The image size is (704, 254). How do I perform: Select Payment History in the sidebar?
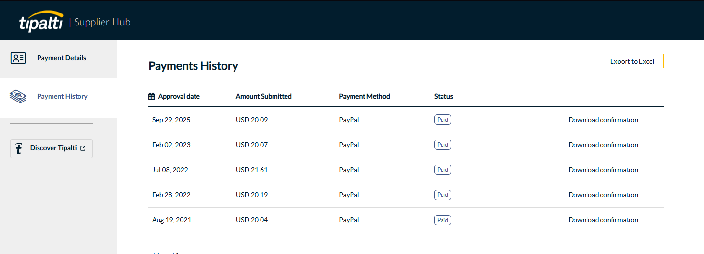(62, 97)
